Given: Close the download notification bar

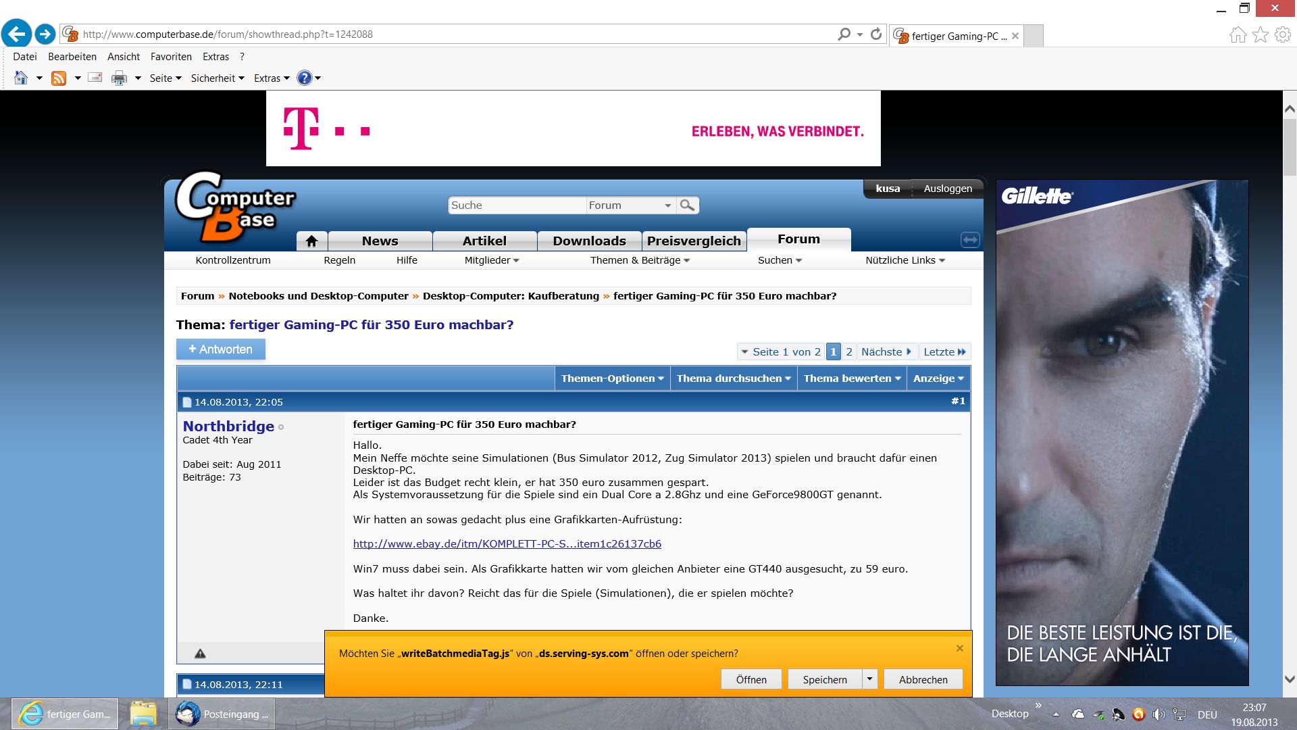Looking at the screenshot, I should tap(959, 648).
